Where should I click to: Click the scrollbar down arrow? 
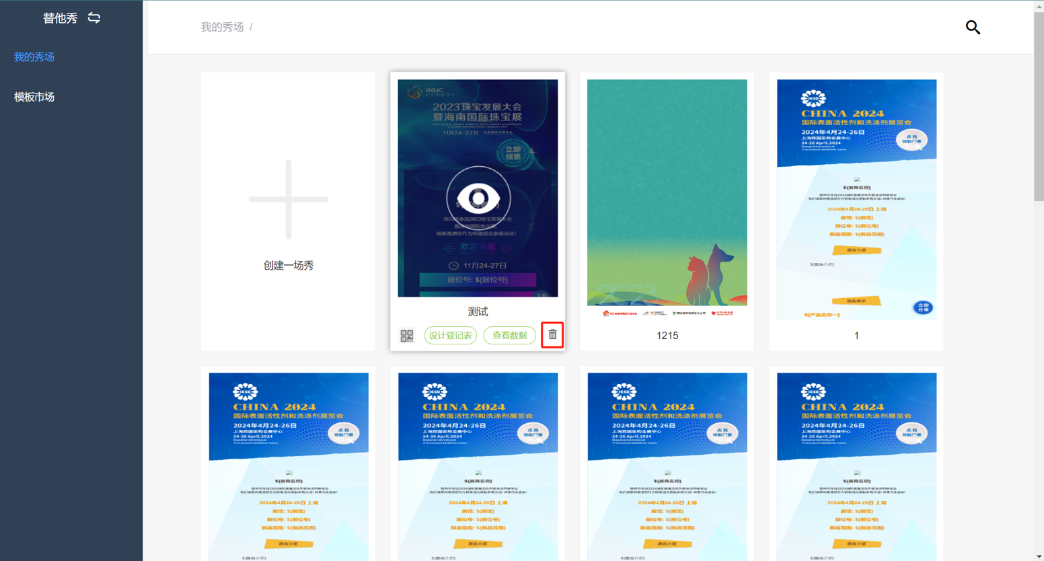pyautogui.click(x=1039, y=556)
